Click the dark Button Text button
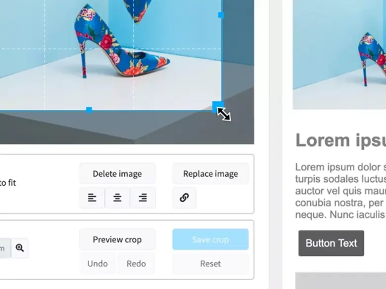This screenshot has height=289, width=386. (331, 243)
